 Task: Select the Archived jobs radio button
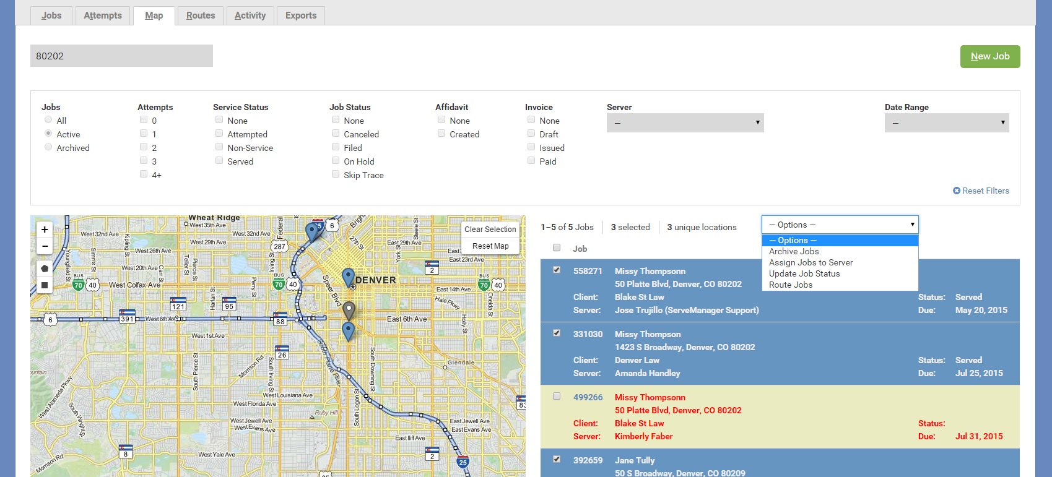pyautogui.click(x=48, y=147)
